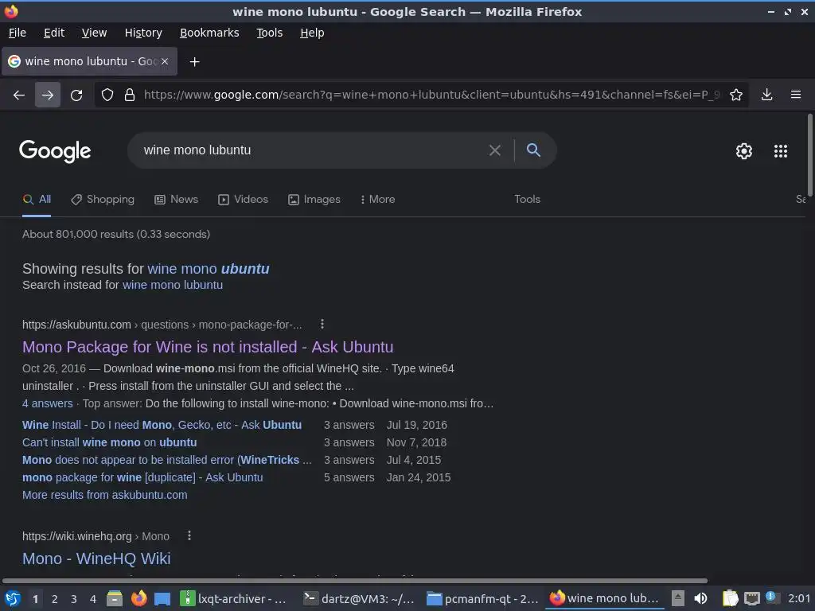
Task: Open the Edit menu
Action: pos(54,33)
